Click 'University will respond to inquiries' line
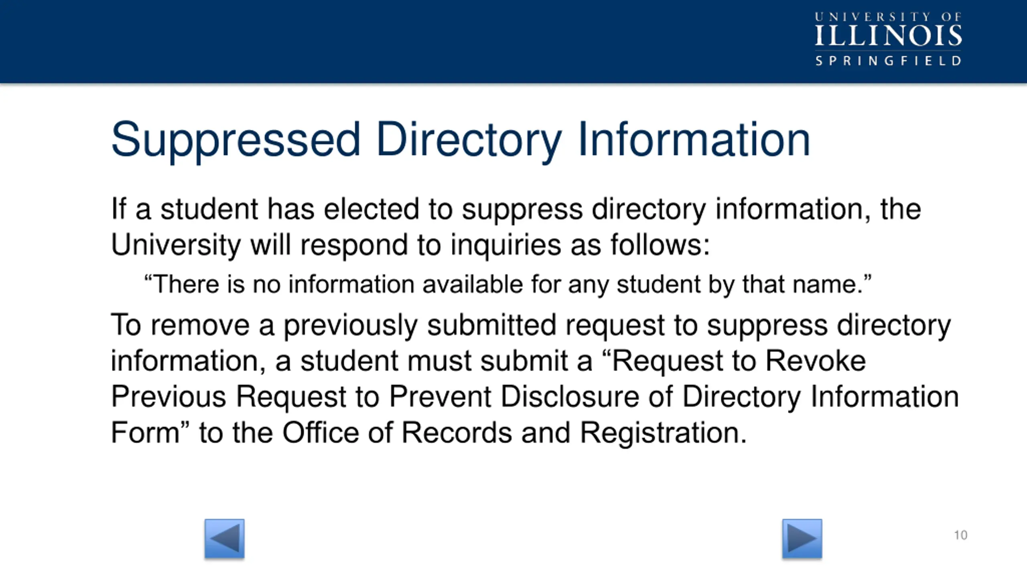1027x577 pixels. (x=410, y=245)
